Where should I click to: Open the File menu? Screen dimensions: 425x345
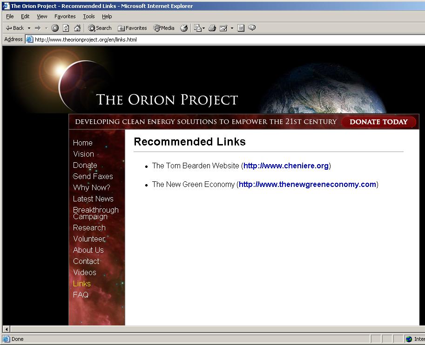[10, 17]
